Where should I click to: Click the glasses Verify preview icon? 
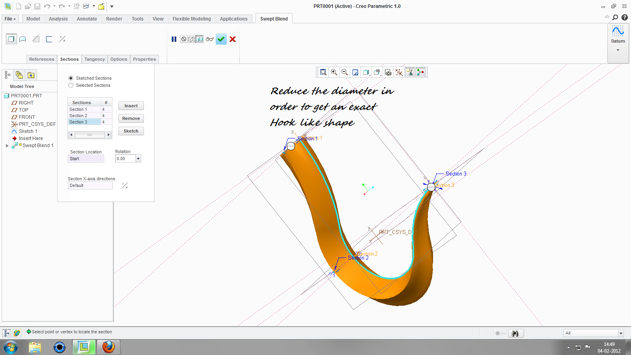210,39
